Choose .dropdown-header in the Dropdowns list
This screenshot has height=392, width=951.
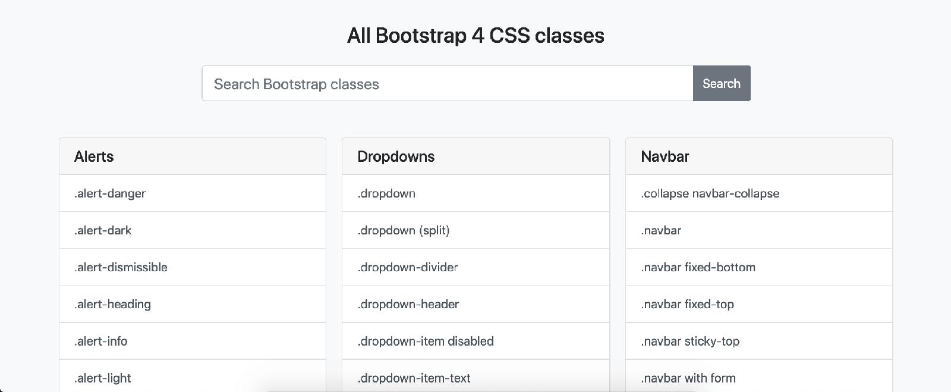476,304
